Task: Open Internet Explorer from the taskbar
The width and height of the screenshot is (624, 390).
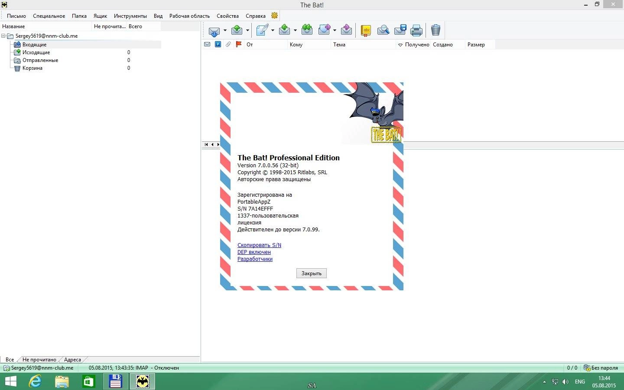Action: 35,381
